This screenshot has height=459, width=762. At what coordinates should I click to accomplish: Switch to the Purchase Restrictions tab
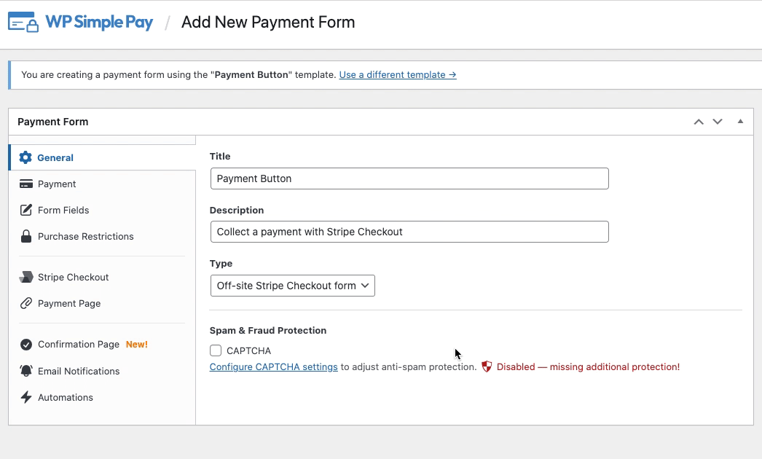pos(85,237)
